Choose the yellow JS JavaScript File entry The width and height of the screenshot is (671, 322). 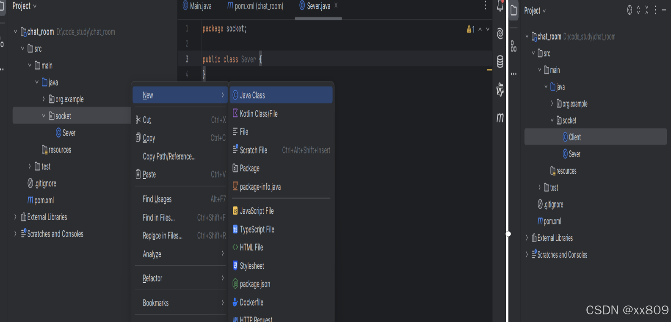pos(281,211)
